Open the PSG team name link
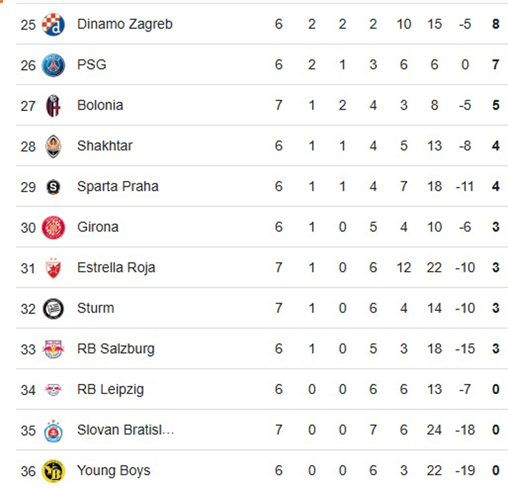Screen dimensions: 508x488 [92, 65]
